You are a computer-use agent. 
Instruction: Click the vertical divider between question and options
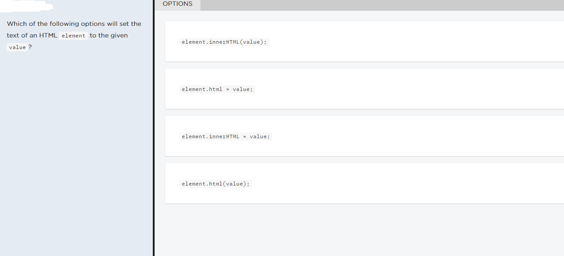point(154,134)
